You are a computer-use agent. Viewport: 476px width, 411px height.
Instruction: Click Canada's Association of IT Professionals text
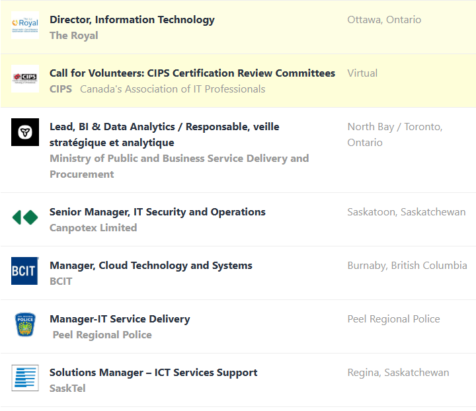173,89
